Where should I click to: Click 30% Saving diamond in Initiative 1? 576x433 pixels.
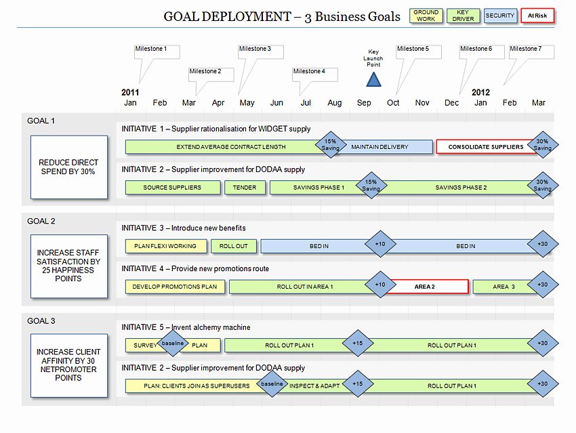[543, 145]
